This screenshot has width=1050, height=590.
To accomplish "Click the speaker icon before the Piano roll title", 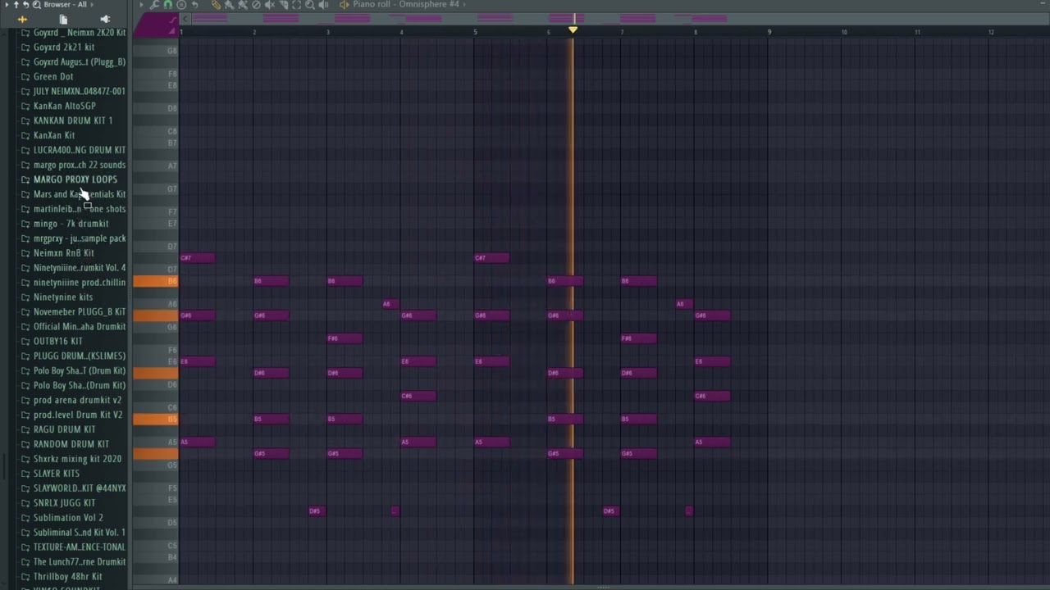I will tap(344, 5).
